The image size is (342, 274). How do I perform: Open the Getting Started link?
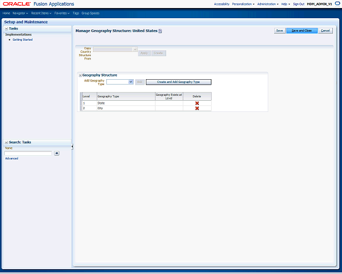[22, 40]
